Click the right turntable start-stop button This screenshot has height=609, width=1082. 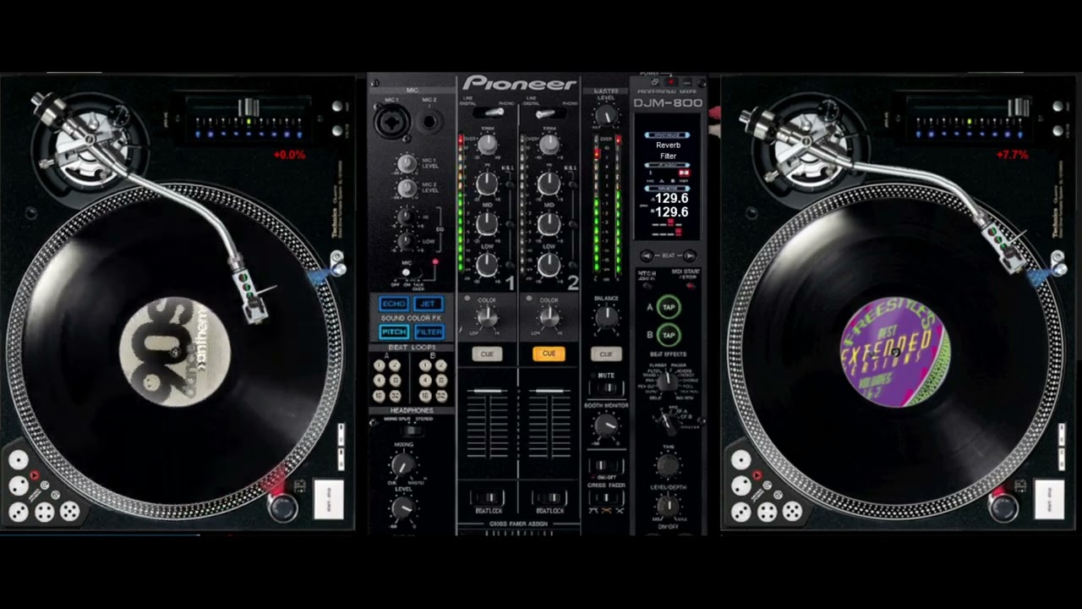click(1051, 499)
